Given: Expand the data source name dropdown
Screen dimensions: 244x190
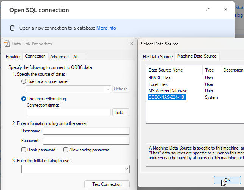Looking at the screenshot, I should point(108,89).
